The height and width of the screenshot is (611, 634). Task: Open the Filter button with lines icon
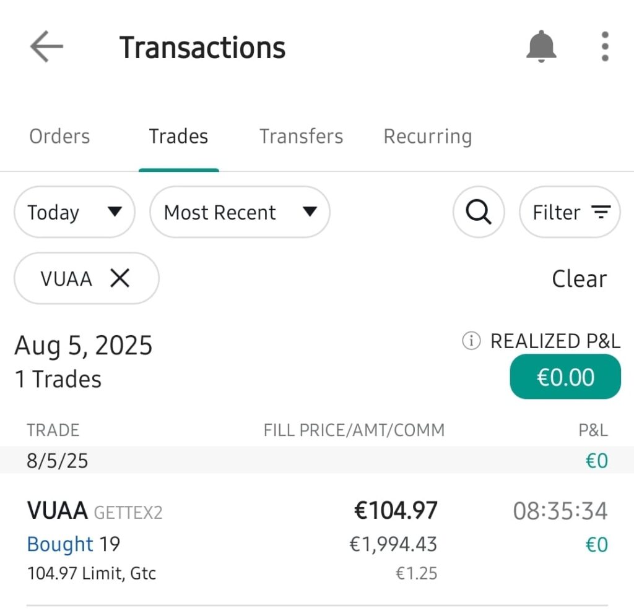[x=570, y=212]
